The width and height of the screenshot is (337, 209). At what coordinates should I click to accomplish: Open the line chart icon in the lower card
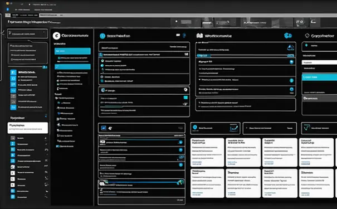point(234,128)
